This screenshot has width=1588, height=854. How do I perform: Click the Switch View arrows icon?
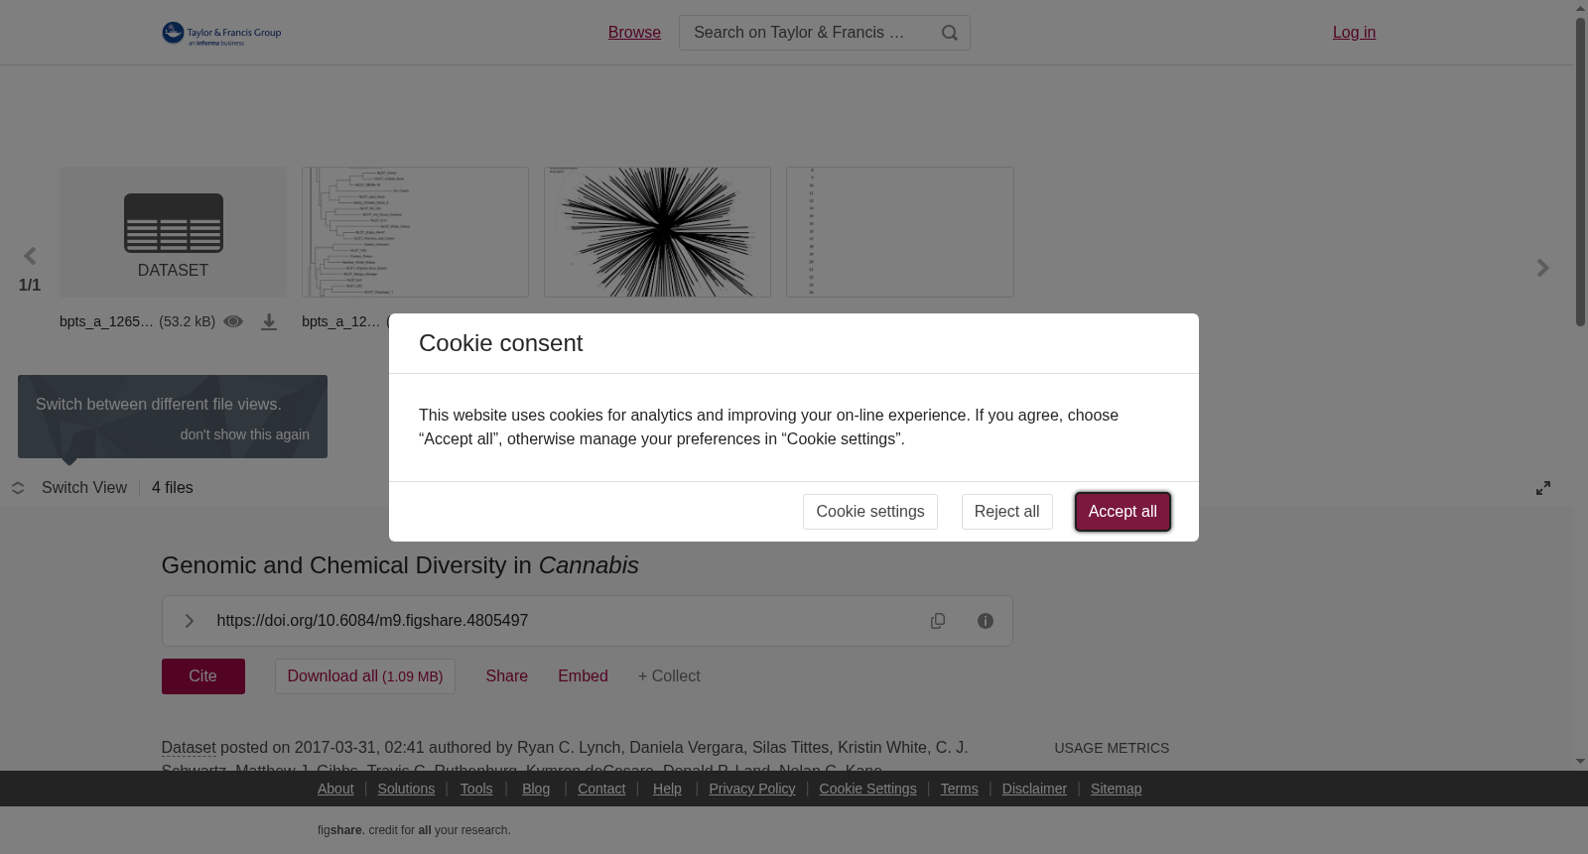click(x=18, y=488)
